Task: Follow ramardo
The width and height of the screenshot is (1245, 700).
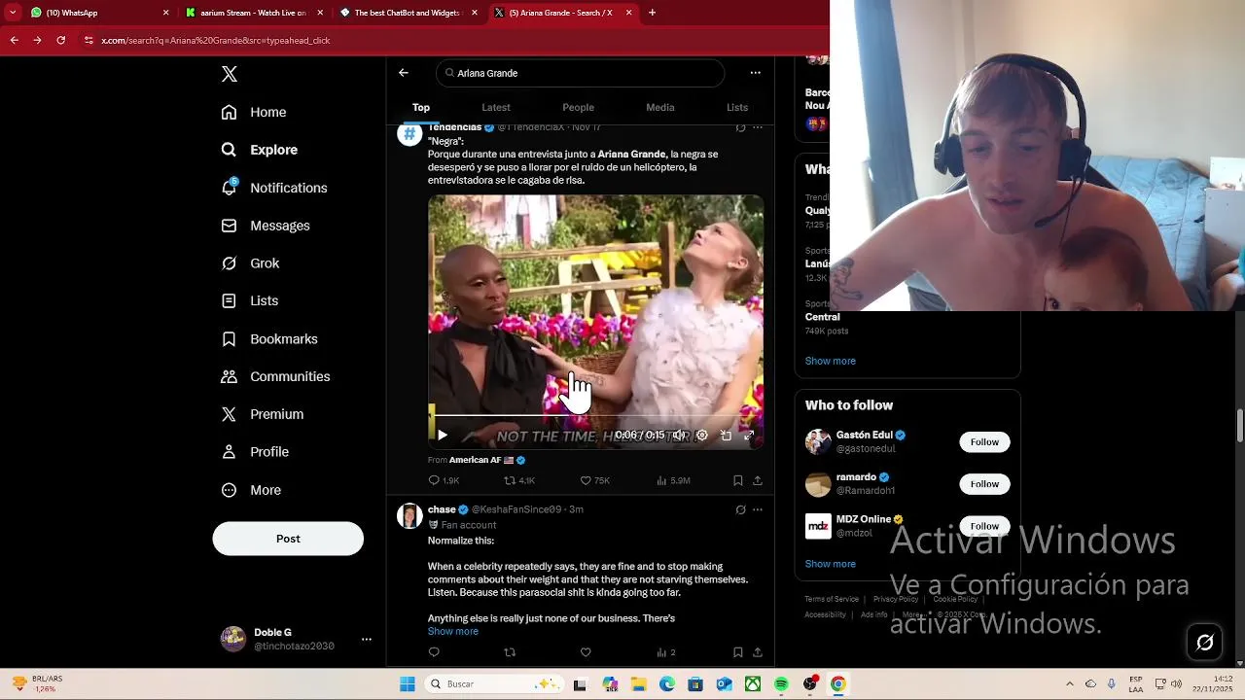Action: click(984, 484)
